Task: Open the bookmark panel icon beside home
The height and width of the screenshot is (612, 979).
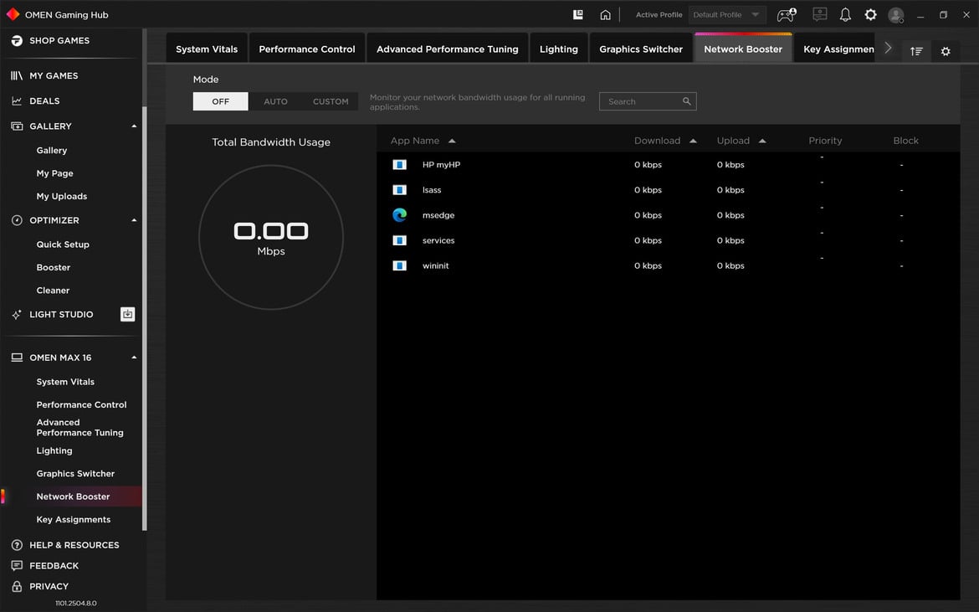Action: [578, 14]
